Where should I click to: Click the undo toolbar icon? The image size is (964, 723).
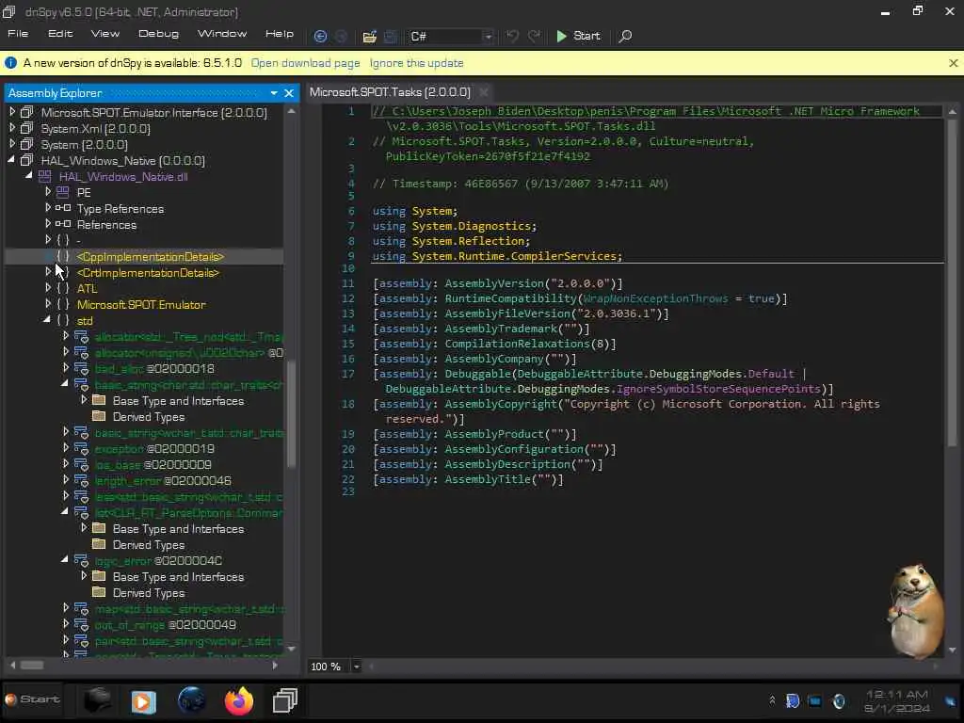[512, 37]
